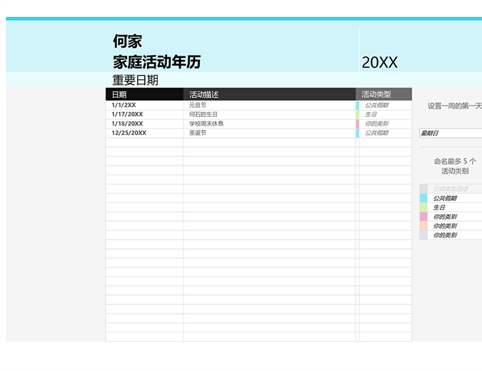Click the 重要日期 section title
The height and width of the screenshot is (371, 482).
tap(135, 80)
